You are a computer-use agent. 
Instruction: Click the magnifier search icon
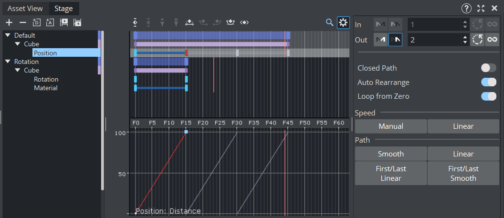329,22
